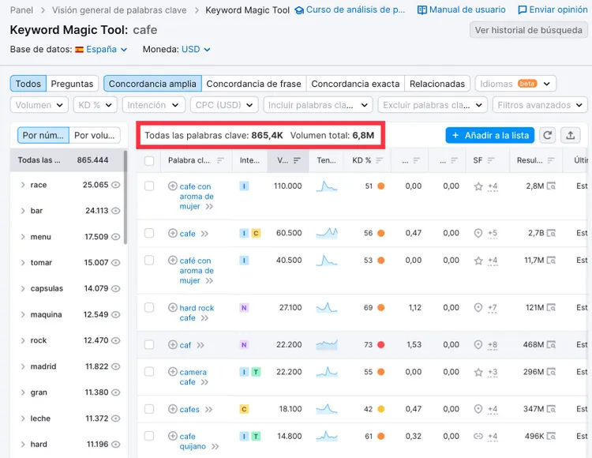
Task: Switch to Concordancia exacta tab
Action: (x=355, y=84)
